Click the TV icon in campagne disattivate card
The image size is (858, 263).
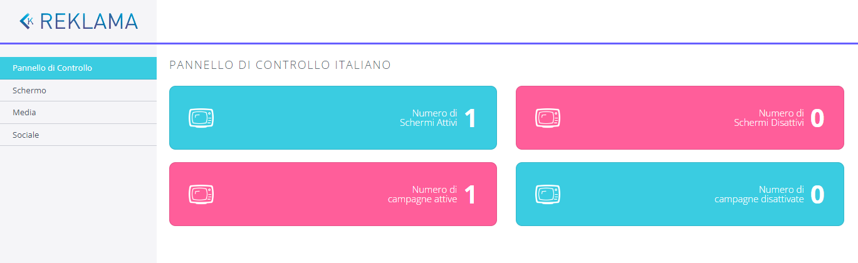pyautogui.click(x=547, y=194)
